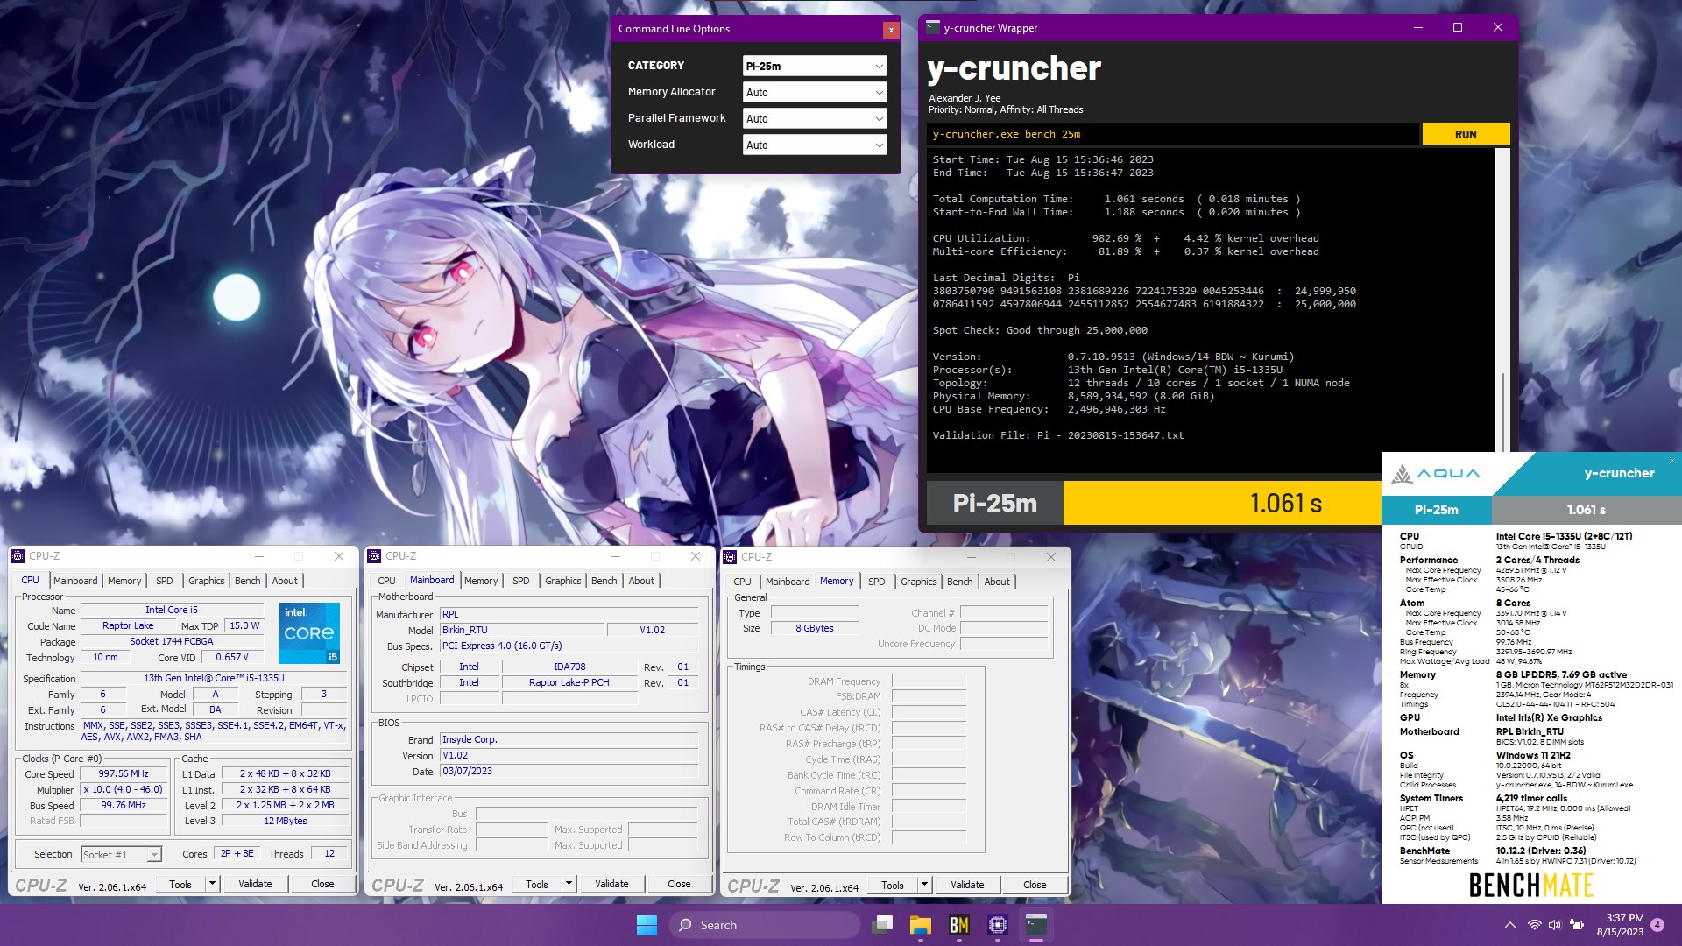Click PCI-Express 4.0 bus specs value
This screenshot has width=1682, height=946.
tap(569, 646)
